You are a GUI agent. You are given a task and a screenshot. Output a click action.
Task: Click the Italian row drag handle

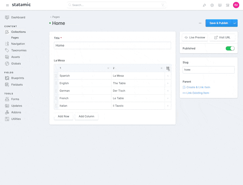click(56, 106)
